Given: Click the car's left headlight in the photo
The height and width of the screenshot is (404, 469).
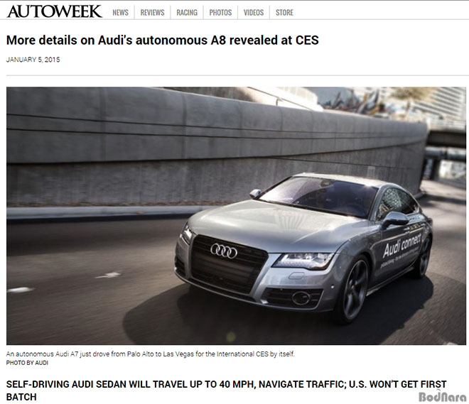Looking at the screenshot, I should (x=303, y=261).
